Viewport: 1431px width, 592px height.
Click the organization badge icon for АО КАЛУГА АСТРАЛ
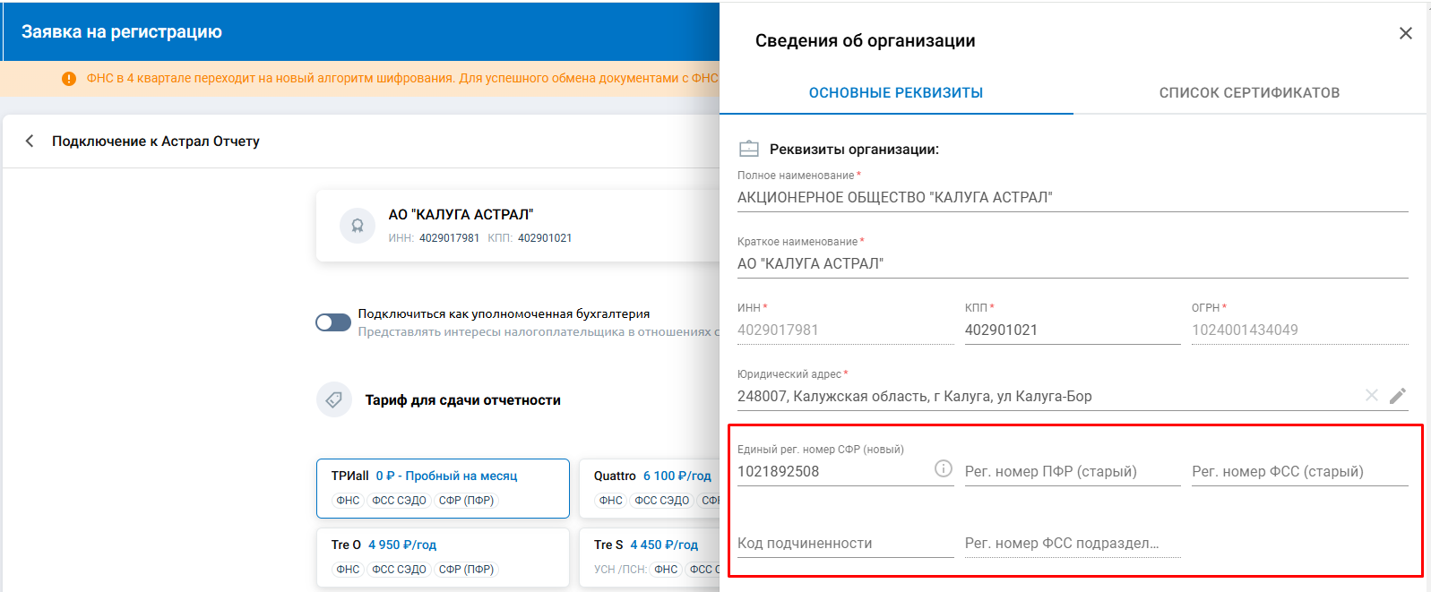(x=357, y=226)
